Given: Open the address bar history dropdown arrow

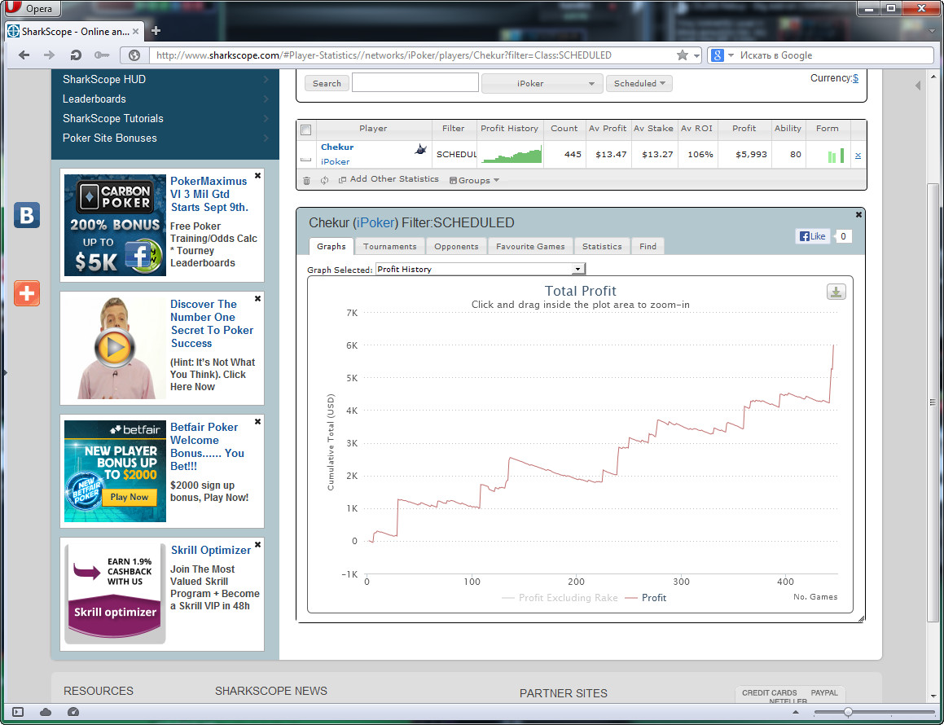Looking at the screenshot, I should click(x=696, y=55).
